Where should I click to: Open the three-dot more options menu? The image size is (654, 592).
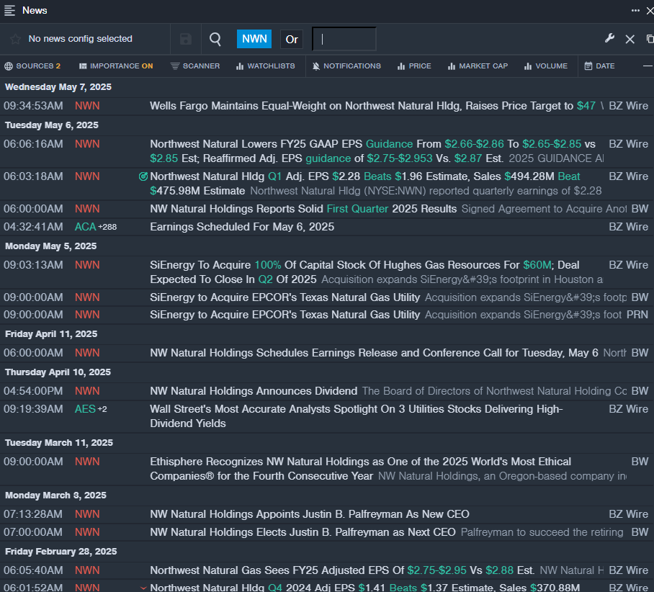tap(635, 10)
